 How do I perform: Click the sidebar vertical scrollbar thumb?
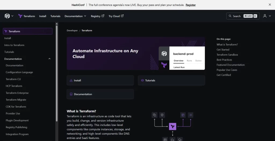pos(57,73)
